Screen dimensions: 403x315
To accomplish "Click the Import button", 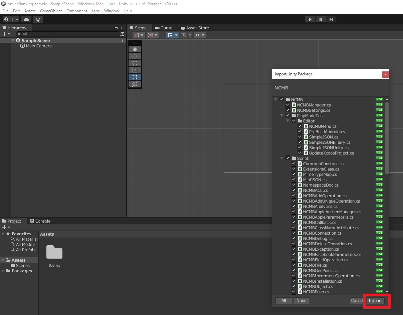I will point(376,301).
